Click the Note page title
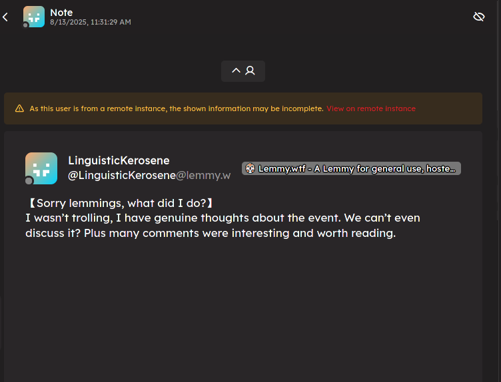The height and width of the screenshot is (382, 501). point(61,13)
